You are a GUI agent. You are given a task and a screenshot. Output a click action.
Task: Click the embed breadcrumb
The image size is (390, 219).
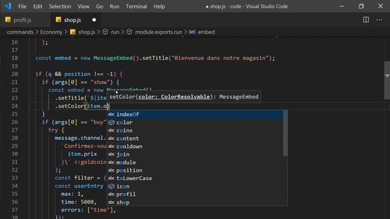coord(206,32)
